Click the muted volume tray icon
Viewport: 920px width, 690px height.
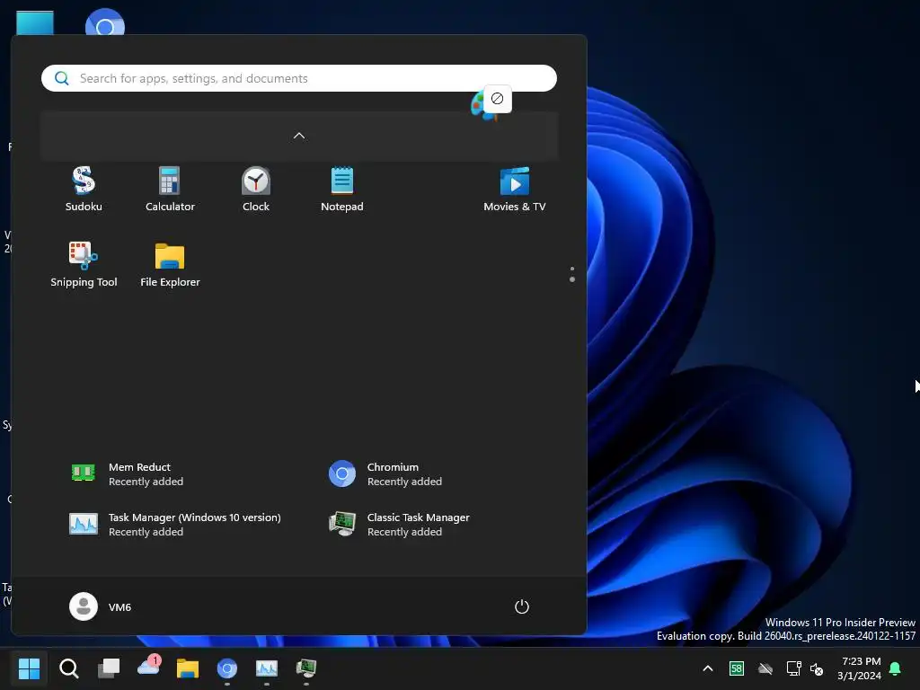(x=816, y=668)
